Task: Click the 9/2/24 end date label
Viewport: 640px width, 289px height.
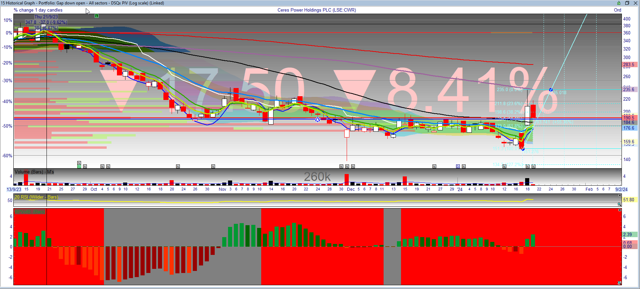Action: (621, 189)
